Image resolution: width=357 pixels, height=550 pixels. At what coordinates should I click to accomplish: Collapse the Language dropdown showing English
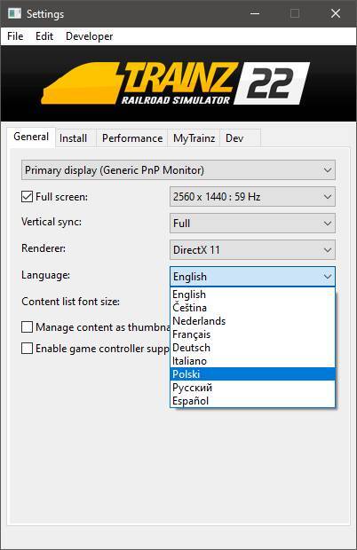(x=252, y=277)
